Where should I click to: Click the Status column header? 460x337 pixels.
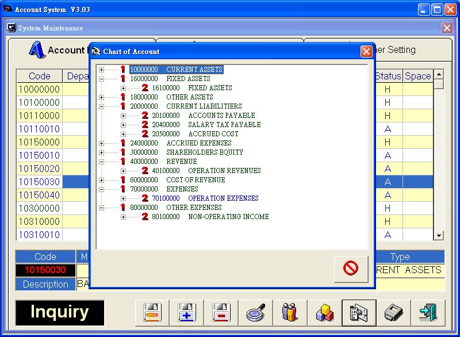(x=389, y=76)
